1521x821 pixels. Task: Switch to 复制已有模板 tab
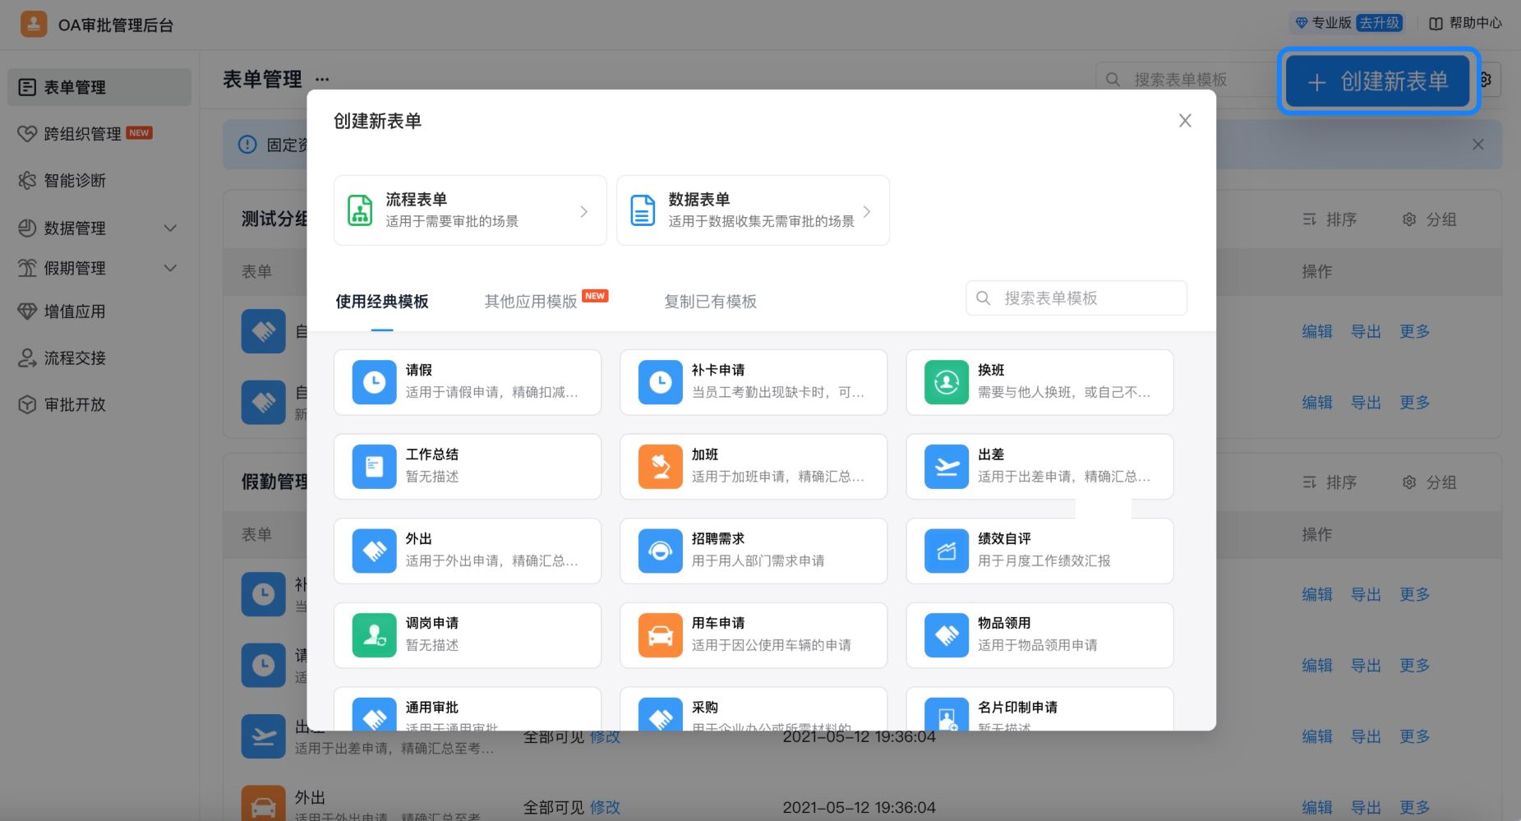coord(710,302)
